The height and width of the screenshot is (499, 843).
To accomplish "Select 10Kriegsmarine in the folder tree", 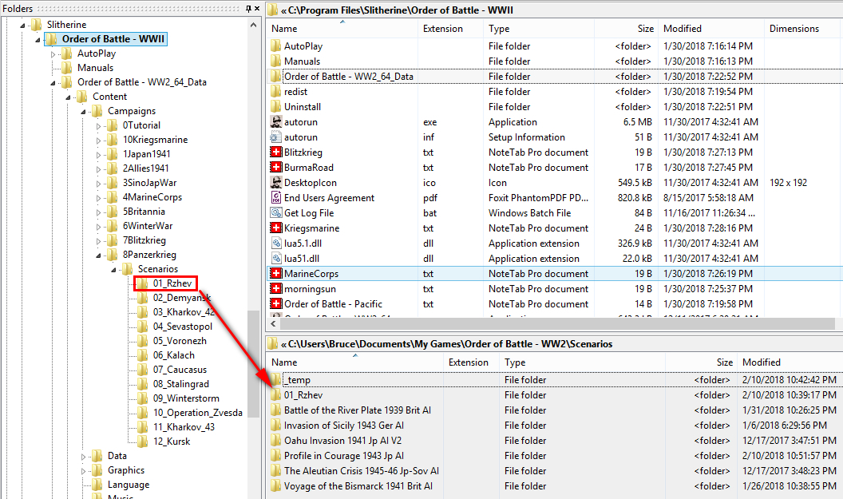I will point(155,140).
